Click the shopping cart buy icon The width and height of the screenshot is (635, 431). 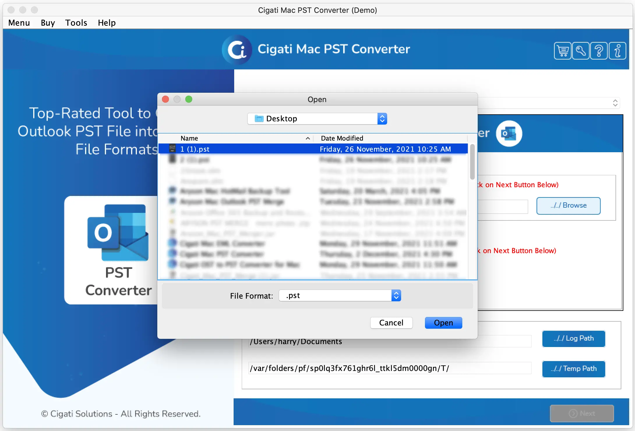562,51
